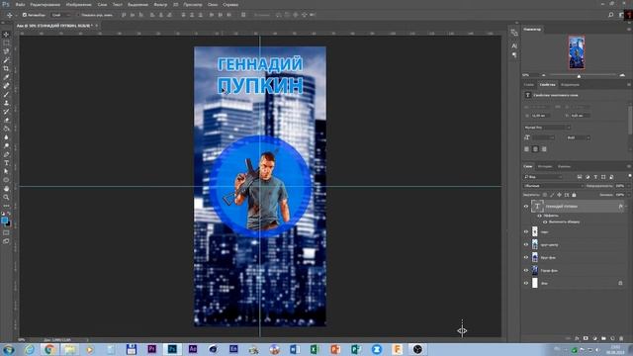633x356 pixels.
Task: Click the Navigator zoom slider handle
Action: click(579, 75)
